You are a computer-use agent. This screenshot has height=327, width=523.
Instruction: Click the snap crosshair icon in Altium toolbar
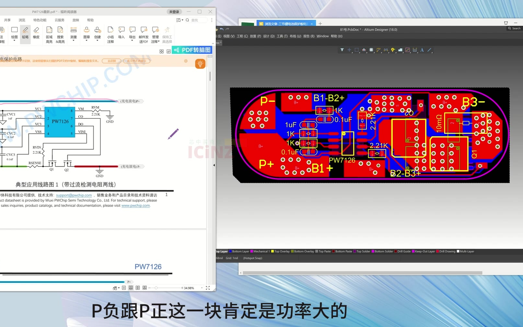click(x=349, y=50)
